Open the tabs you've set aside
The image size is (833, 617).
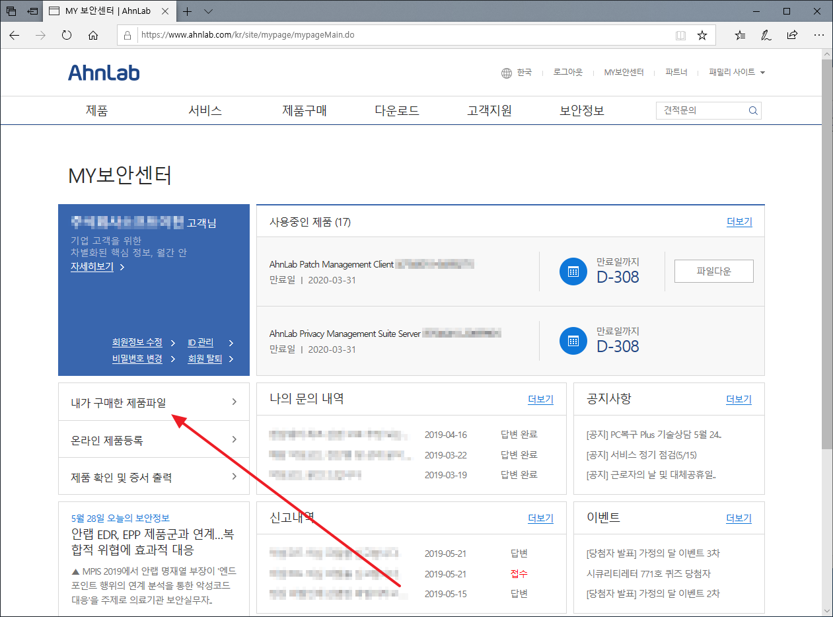coord(11,11)
